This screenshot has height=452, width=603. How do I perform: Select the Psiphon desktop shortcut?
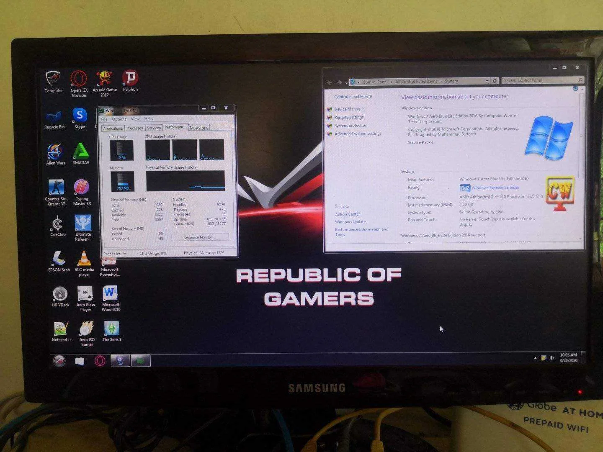[130, 81]
